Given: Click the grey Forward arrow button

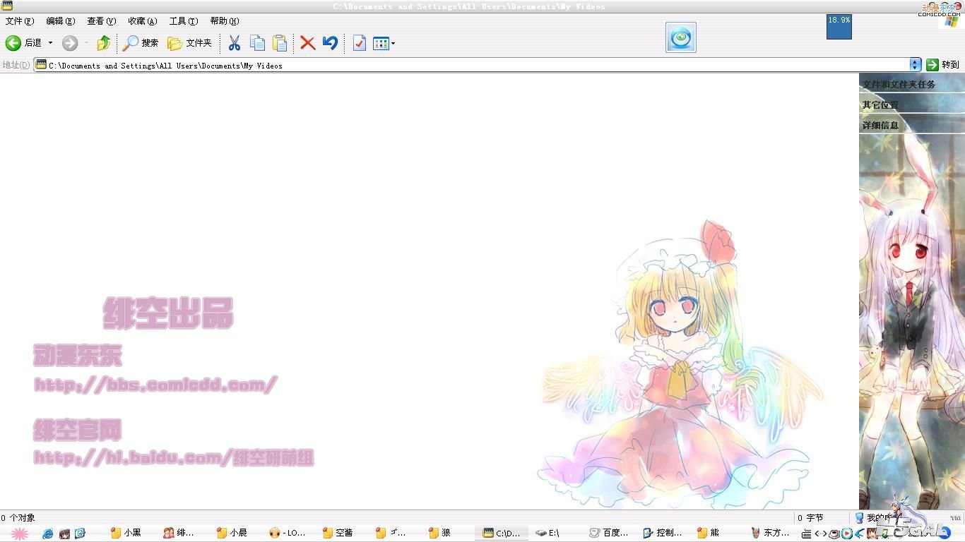Looking at the screenshot, I should tap(70, 43).
